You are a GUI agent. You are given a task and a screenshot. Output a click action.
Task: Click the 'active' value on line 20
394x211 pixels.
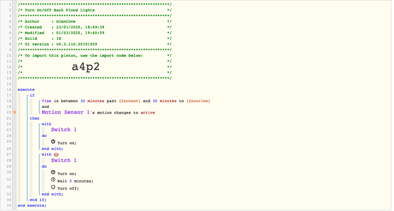click(148, 113)
